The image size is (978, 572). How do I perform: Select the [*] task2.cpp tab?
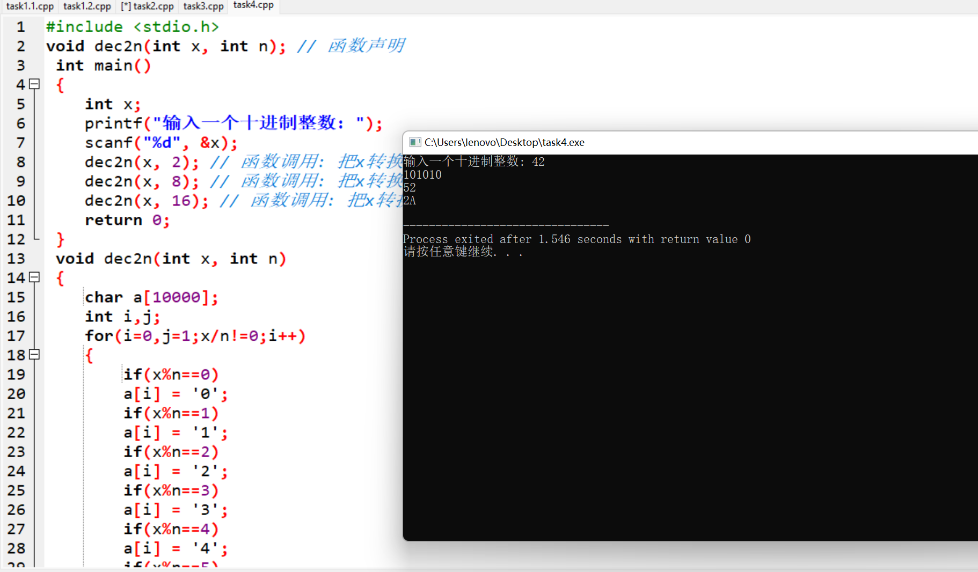(x=147, y=6)
